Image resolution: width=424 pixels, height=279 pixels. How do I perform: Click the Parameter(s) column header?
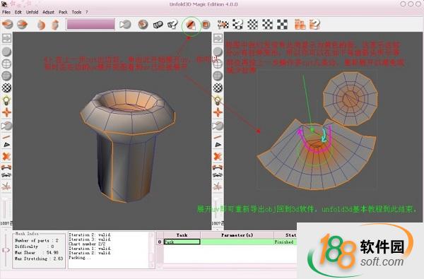(237, 235)
